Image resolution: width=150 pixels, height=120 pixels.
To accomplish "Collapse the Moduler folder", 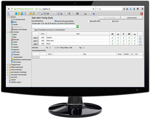I will [x=8, y=17].
